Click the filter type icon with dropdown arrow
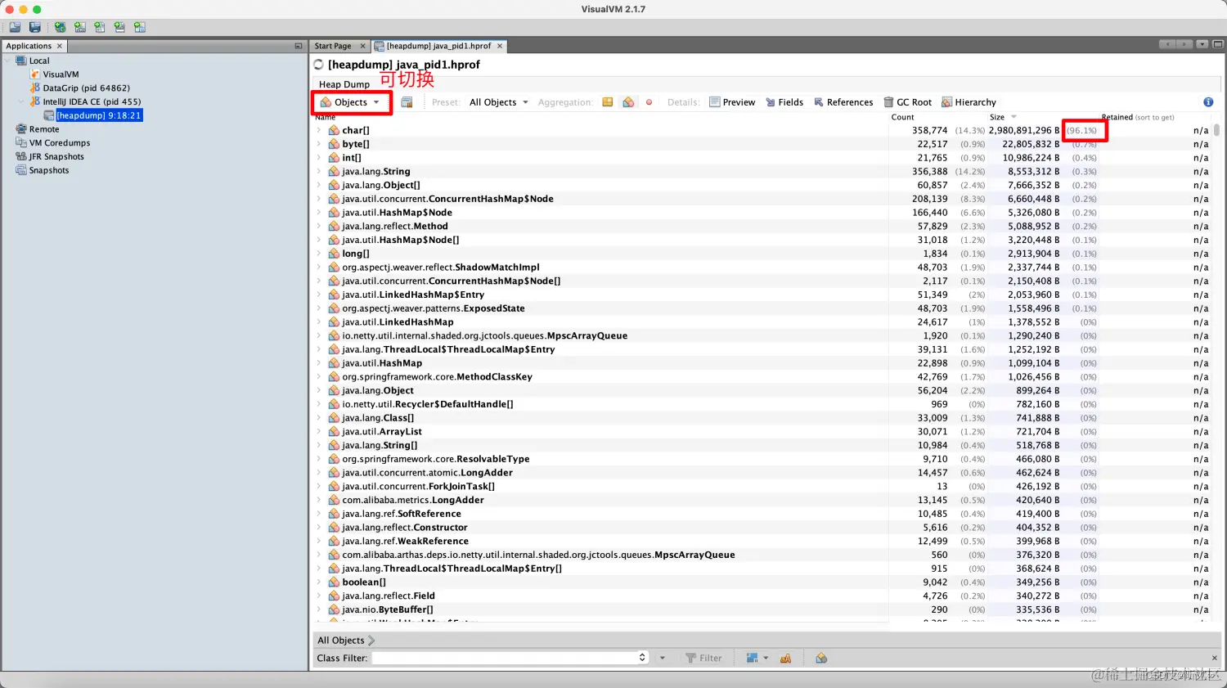The width and height of the screenshot is (1227, 688). (x=757, y=658)
